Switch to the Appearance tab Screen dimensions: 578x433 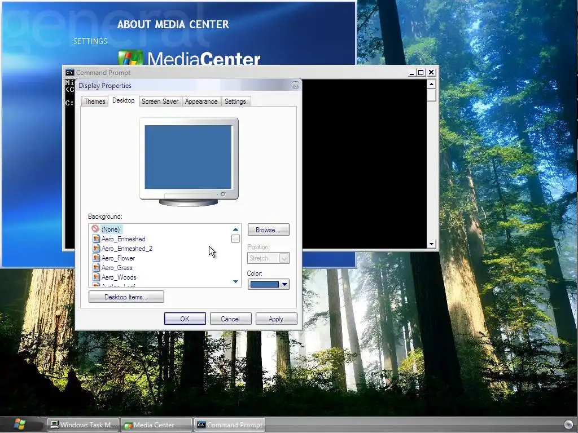[x=202, y=101]
